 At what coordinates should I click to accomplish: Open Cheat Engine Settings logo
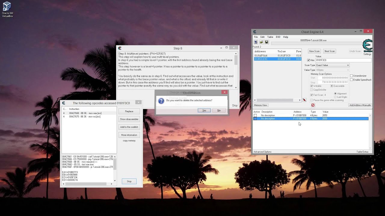click(x=367, y=46)
